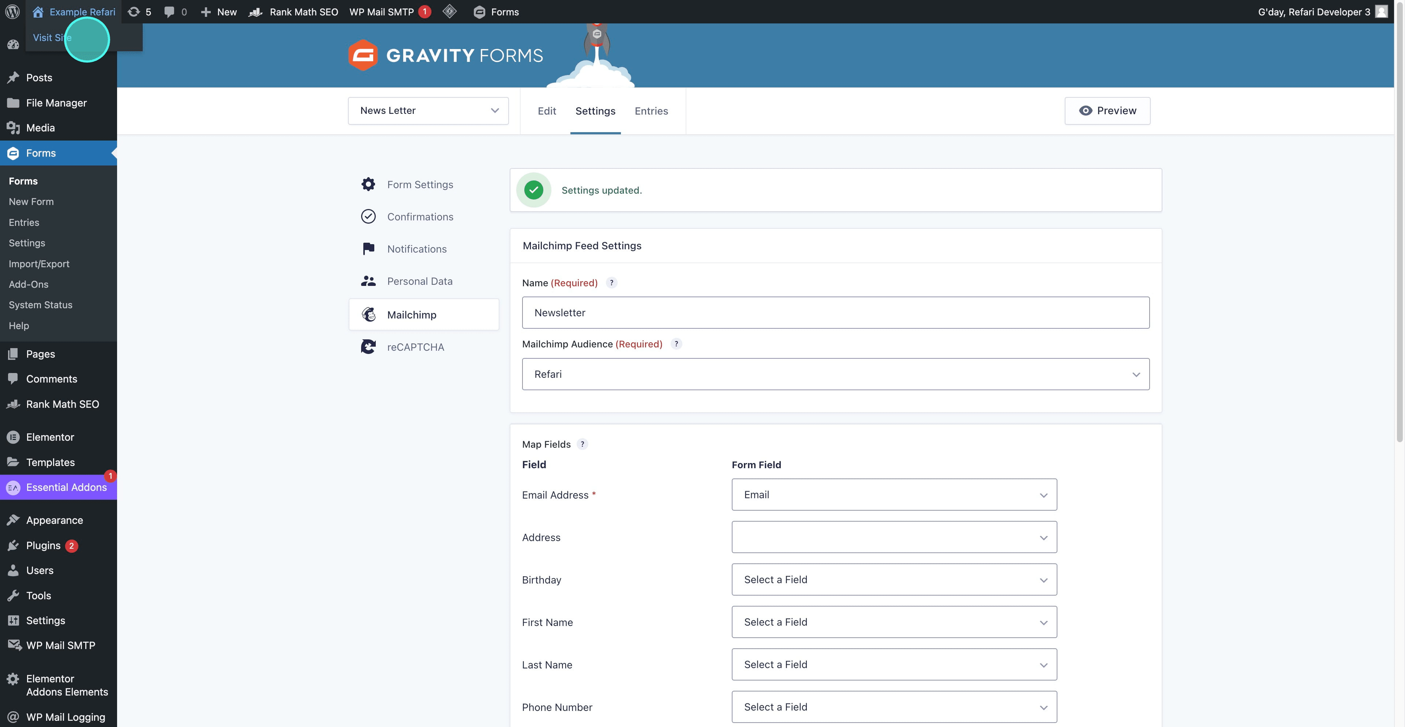Open Help in the Forms submenu
Image resolution: width=1405 pixels, height=727 pixels.
pyautogui.click(x=19, y=325)
